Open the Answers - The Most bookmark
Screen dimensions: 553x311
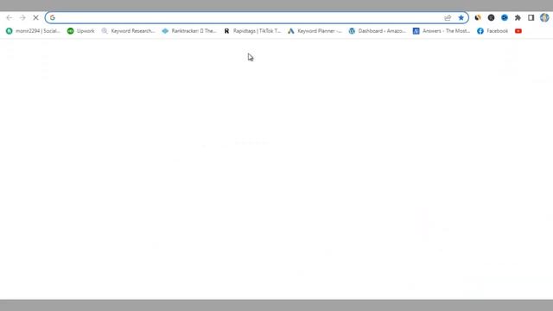[442, 31]
